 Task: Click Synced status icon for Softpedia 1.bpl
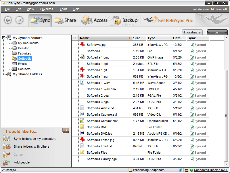point(192,64)
